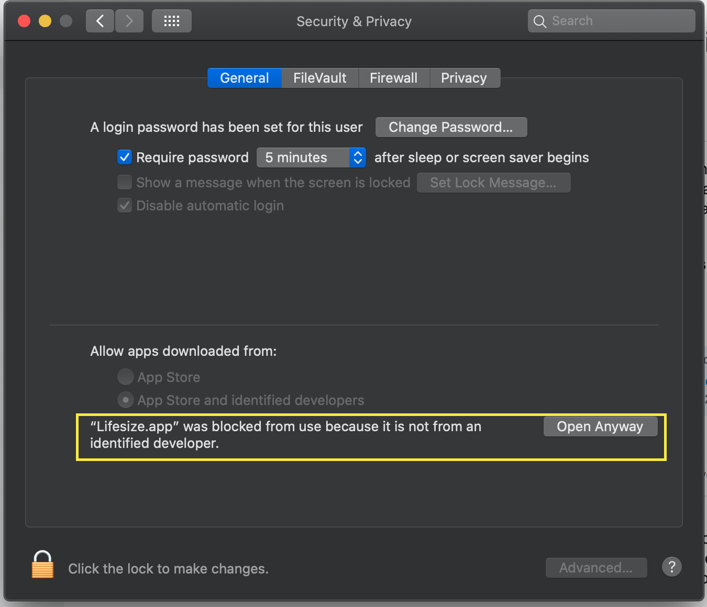The width and height of the screenshot is (707, 607).
Task: Click the back navigation arrow
Action: coord(100,21)
